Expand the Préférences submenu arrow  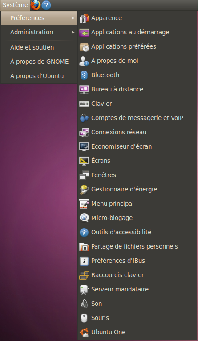pyautogui.click(x=73, y=18)
